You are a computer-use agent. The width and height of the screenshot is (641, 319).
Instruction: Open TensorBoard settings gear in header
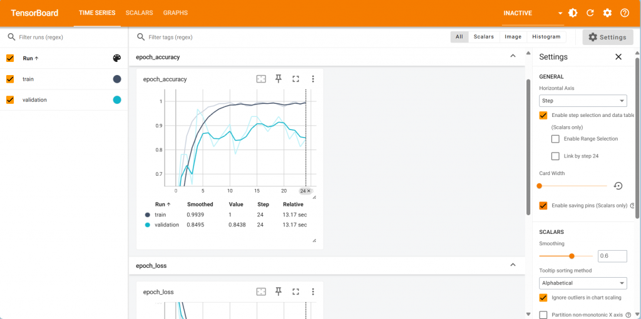607,13
